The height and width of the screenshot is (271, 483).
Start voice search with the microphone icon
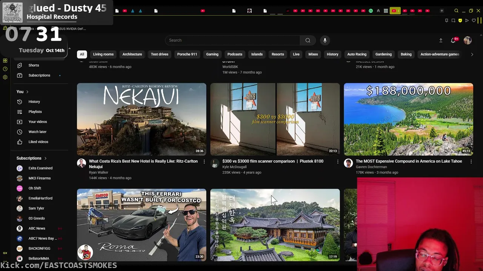[x=325, y=40]
